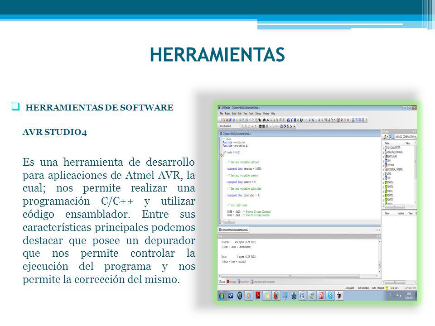
Task: Click the clock in the system tray
Action: click(x=409, y=296)
